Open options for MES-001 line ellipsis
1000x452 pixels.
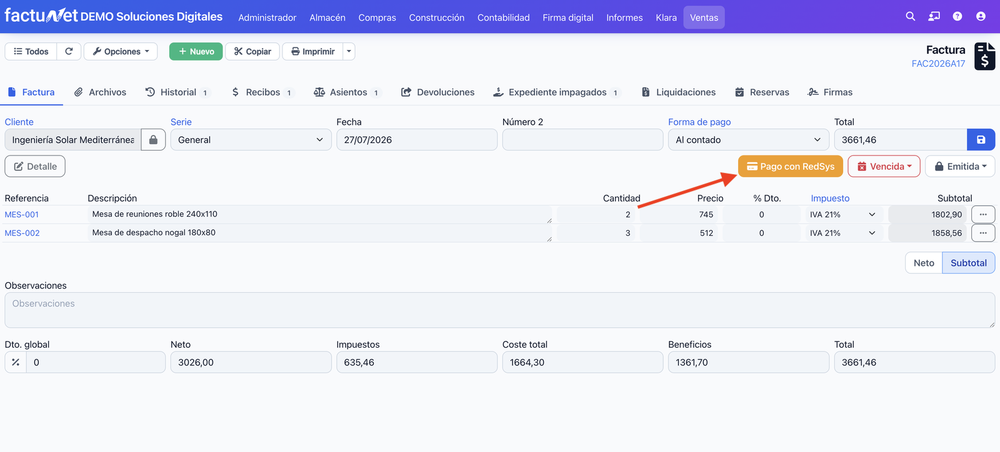point(983,214)
